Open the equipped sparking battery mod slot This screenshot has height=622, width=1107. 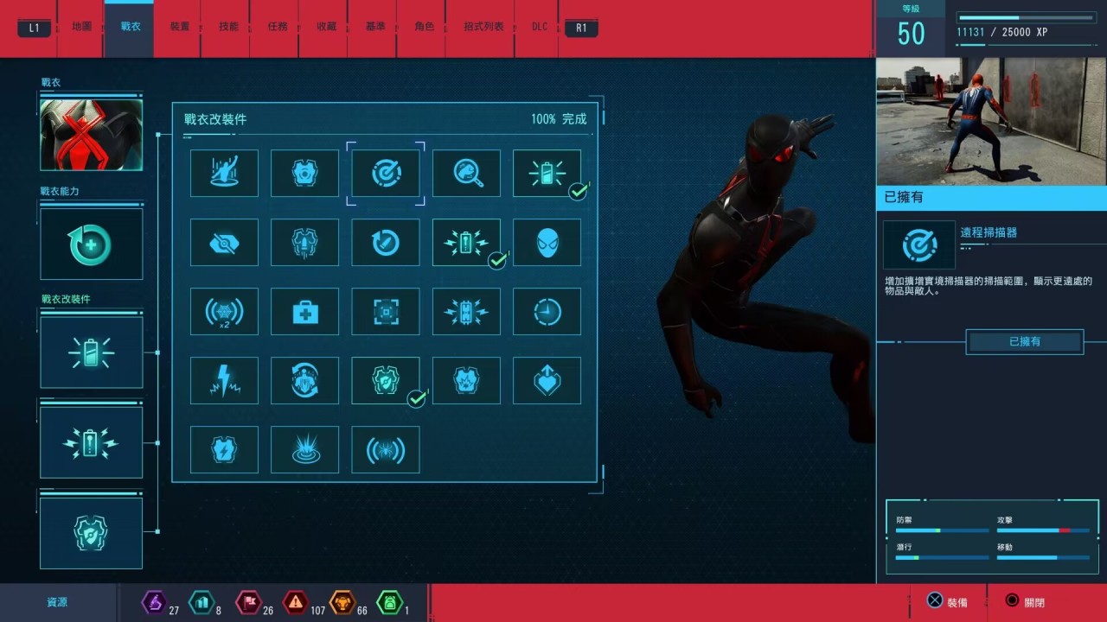(91, 443)
